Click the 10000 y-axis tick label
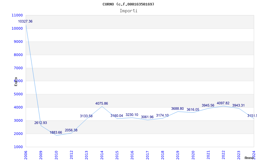257x161 pixels. click(17, 28)
